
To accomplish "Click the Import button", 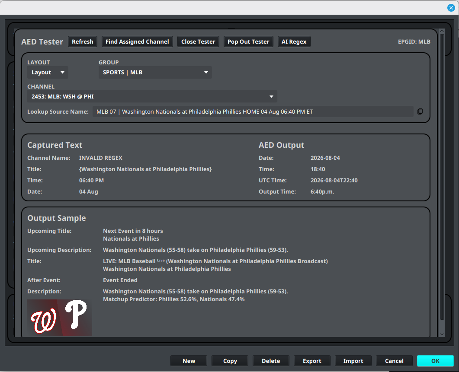I will [353, 361].
